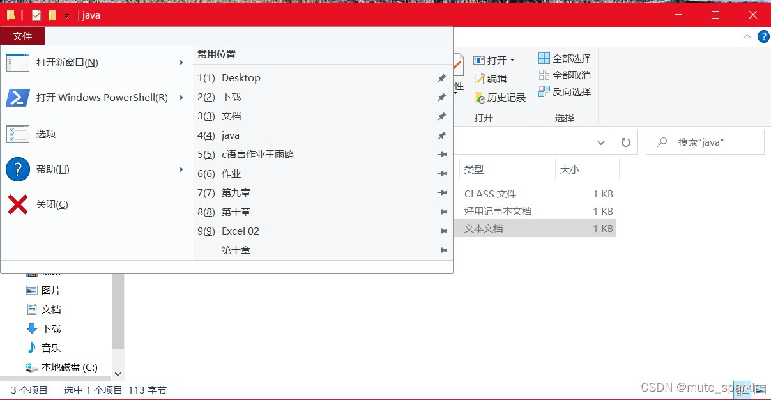Click the navigation pane scrollbar down arrow

[x=118, y=373]
